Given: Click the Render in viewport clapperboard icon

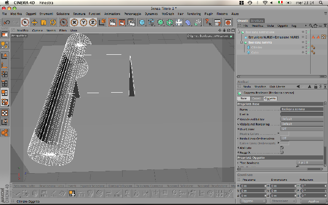Looking at the screenshot, I should pos(112,22).
